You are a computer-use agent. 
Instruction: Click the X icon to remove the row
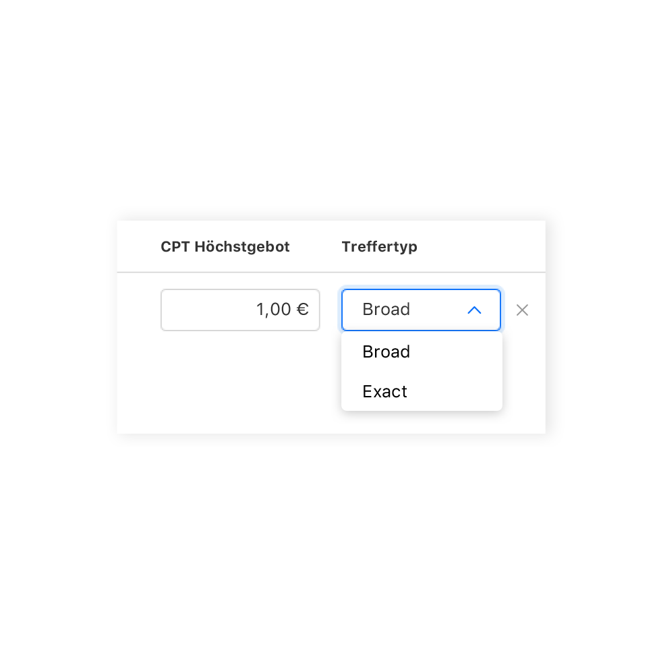point(522,310)
